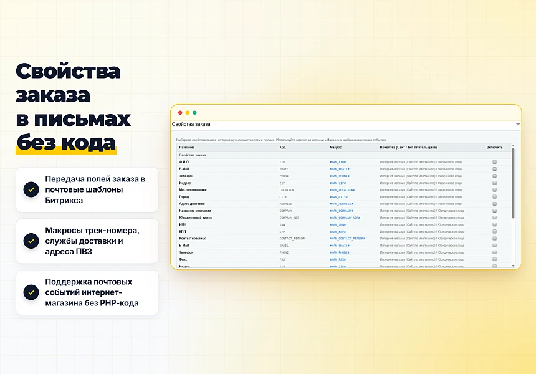Click the #NAN_ADDRESS# macro
536x374 pixels.
pyautogui.click(x=342, y=204)
